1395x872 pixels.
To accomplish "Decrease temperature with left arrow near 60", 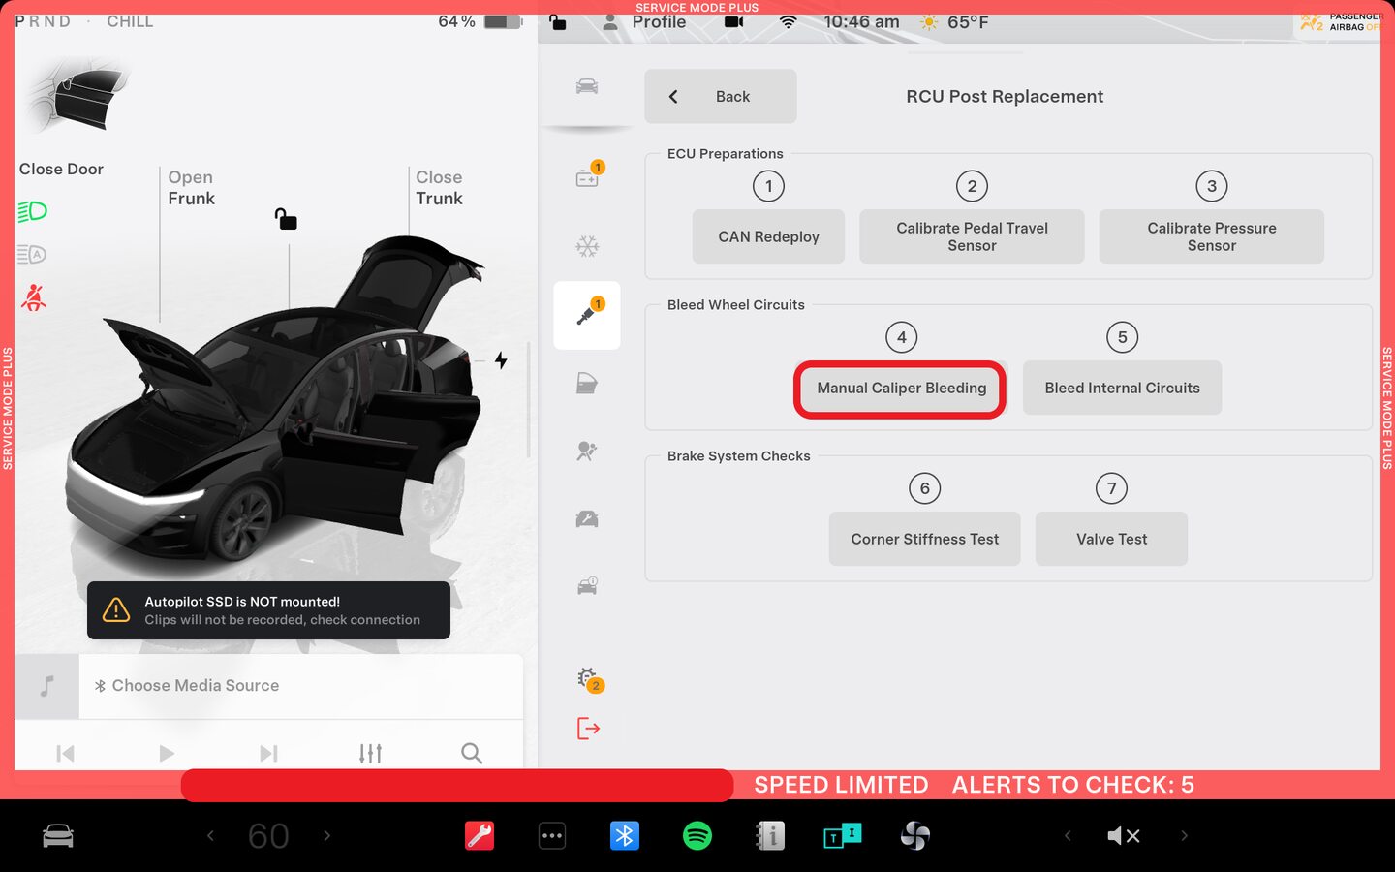I will point(210,835).
